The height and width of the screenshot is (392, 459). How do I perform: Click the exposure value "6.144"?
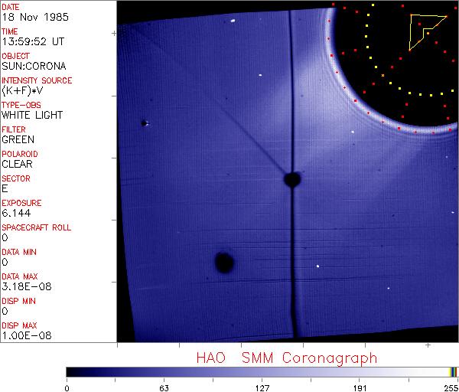pos(15,213)
